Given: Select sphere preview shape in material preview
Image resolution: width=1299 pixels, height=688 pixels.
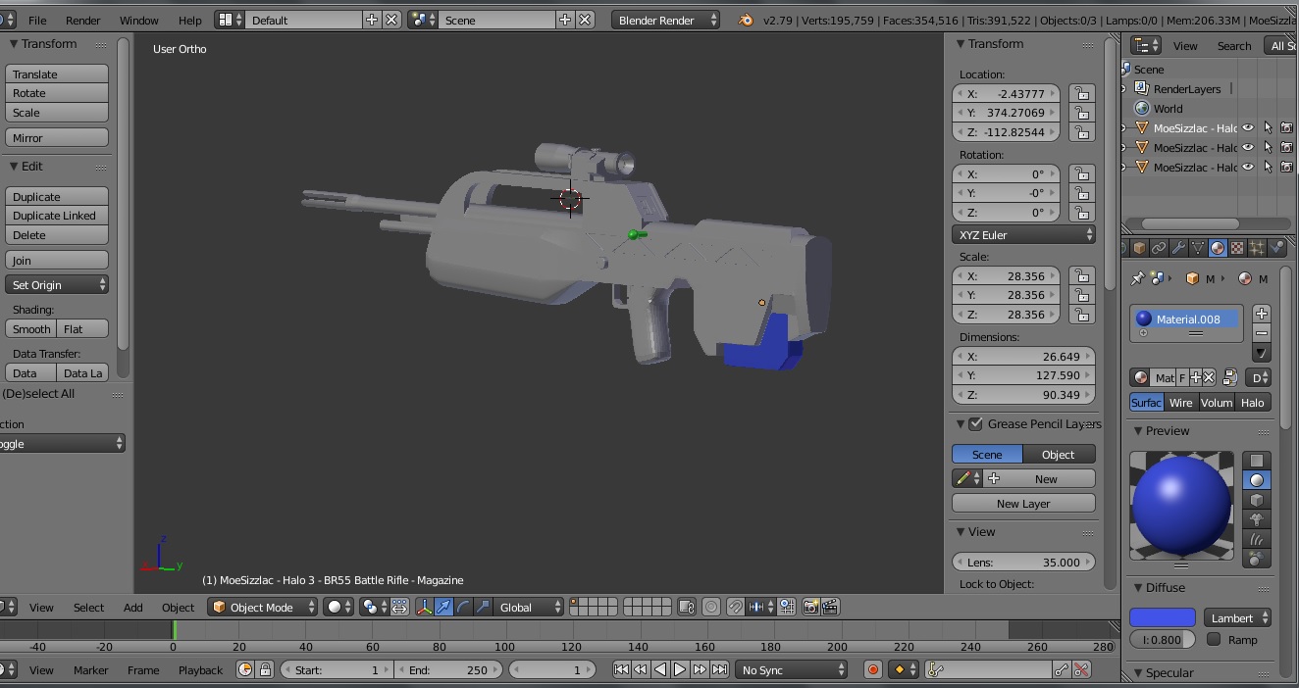Looking at the screenshot, I should pos(1256,480).
